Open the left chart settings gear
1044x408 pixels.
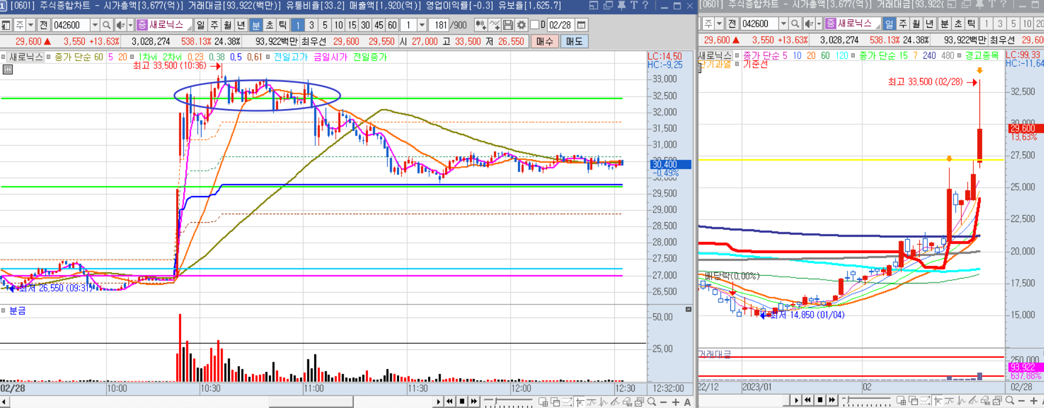521,25
